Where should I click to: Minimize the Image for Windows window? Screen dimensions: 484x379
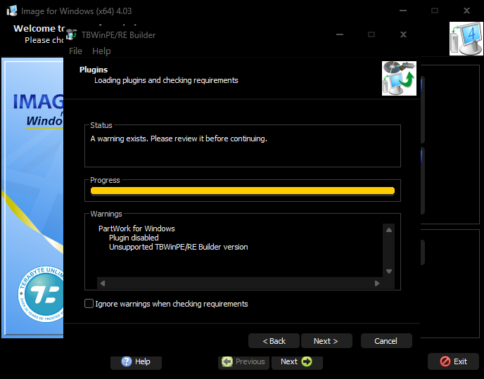(403, 11)
